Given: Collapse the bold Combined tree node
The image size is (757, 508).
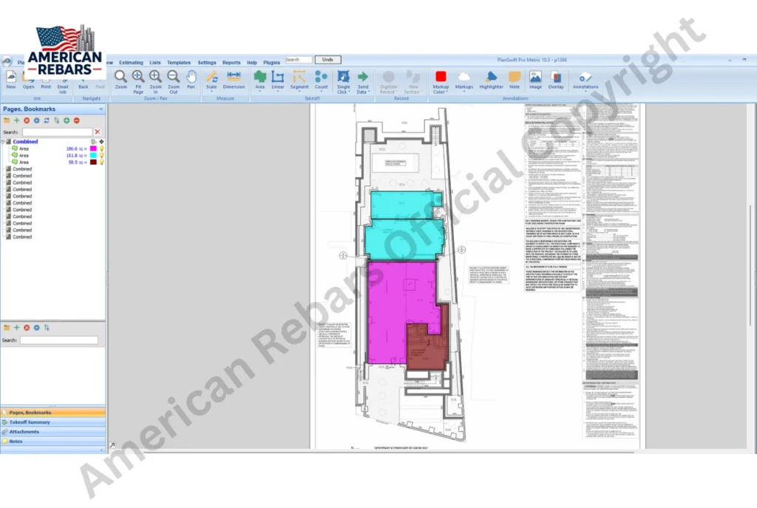Looking at the screenshot, I should (3, 142).
